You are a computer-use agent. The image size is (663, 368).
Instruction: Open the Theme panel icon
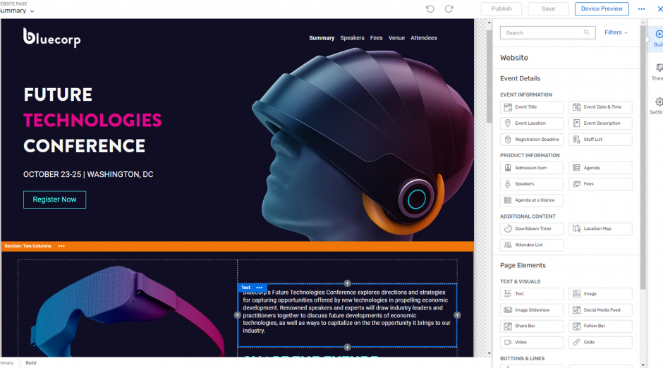(x=659, y=72)
